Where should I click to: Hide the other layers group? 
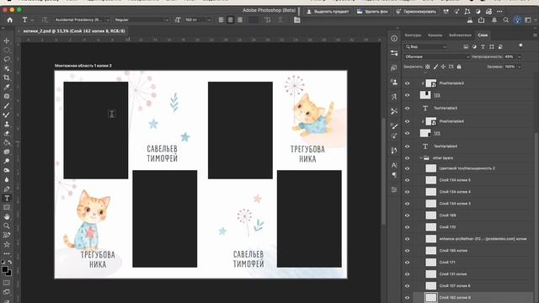[408, 158]
